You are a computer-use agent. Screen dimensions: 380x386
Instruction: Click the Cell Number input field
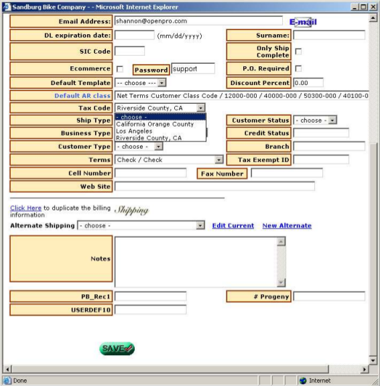click(151, 173)
